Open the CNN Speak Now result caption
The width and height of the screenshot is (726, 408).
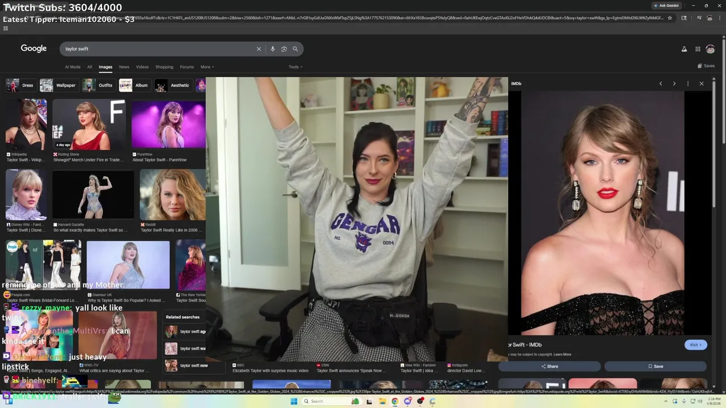pyautogui.click(x=351, y=371)
